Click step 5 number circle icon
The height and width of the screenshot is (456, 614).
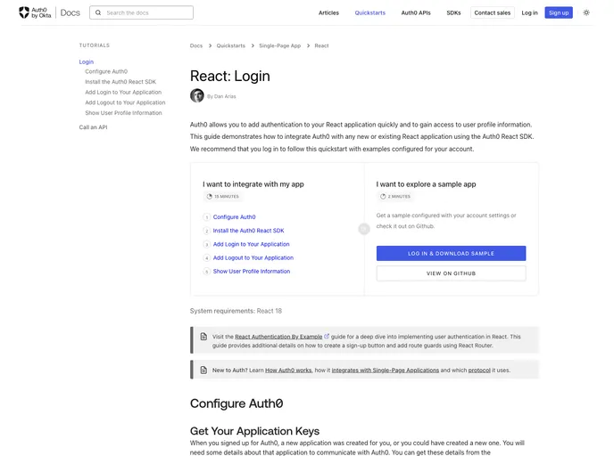pos(206,272)
